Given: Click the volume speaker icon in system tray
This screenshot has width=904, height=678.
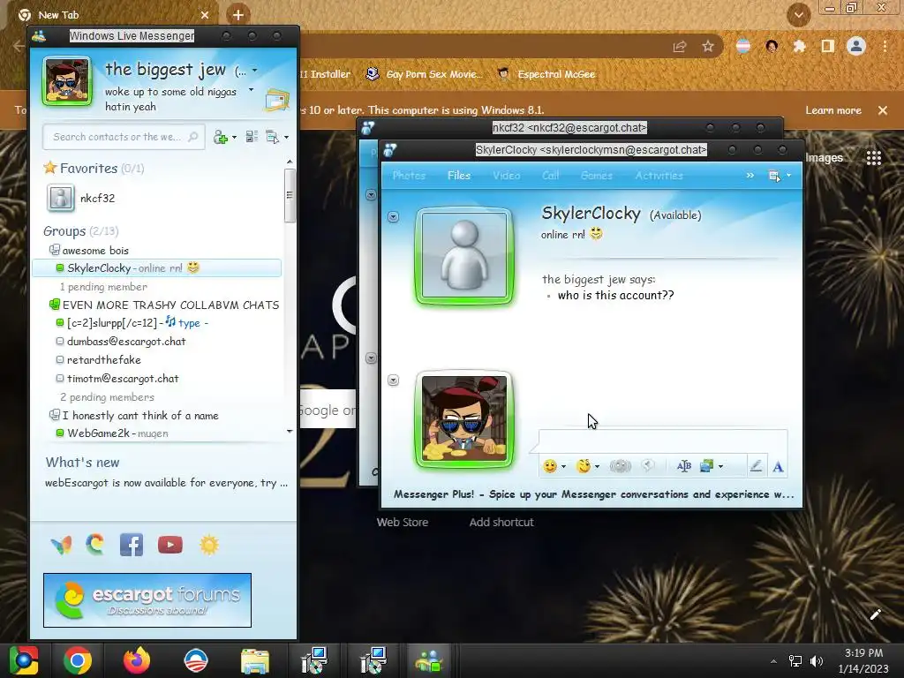Looking at the screenshot, I should [817, 660].
